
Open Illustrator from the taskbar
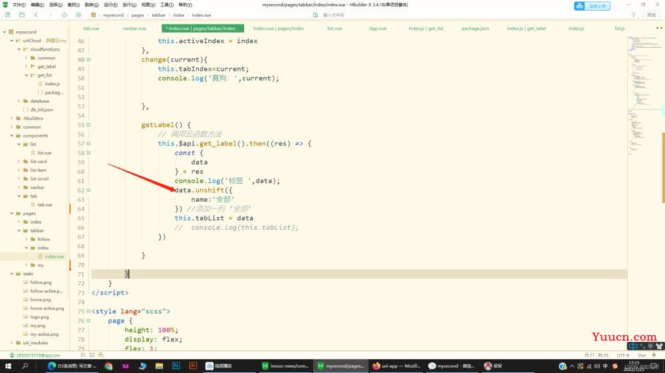click(193, 366)
